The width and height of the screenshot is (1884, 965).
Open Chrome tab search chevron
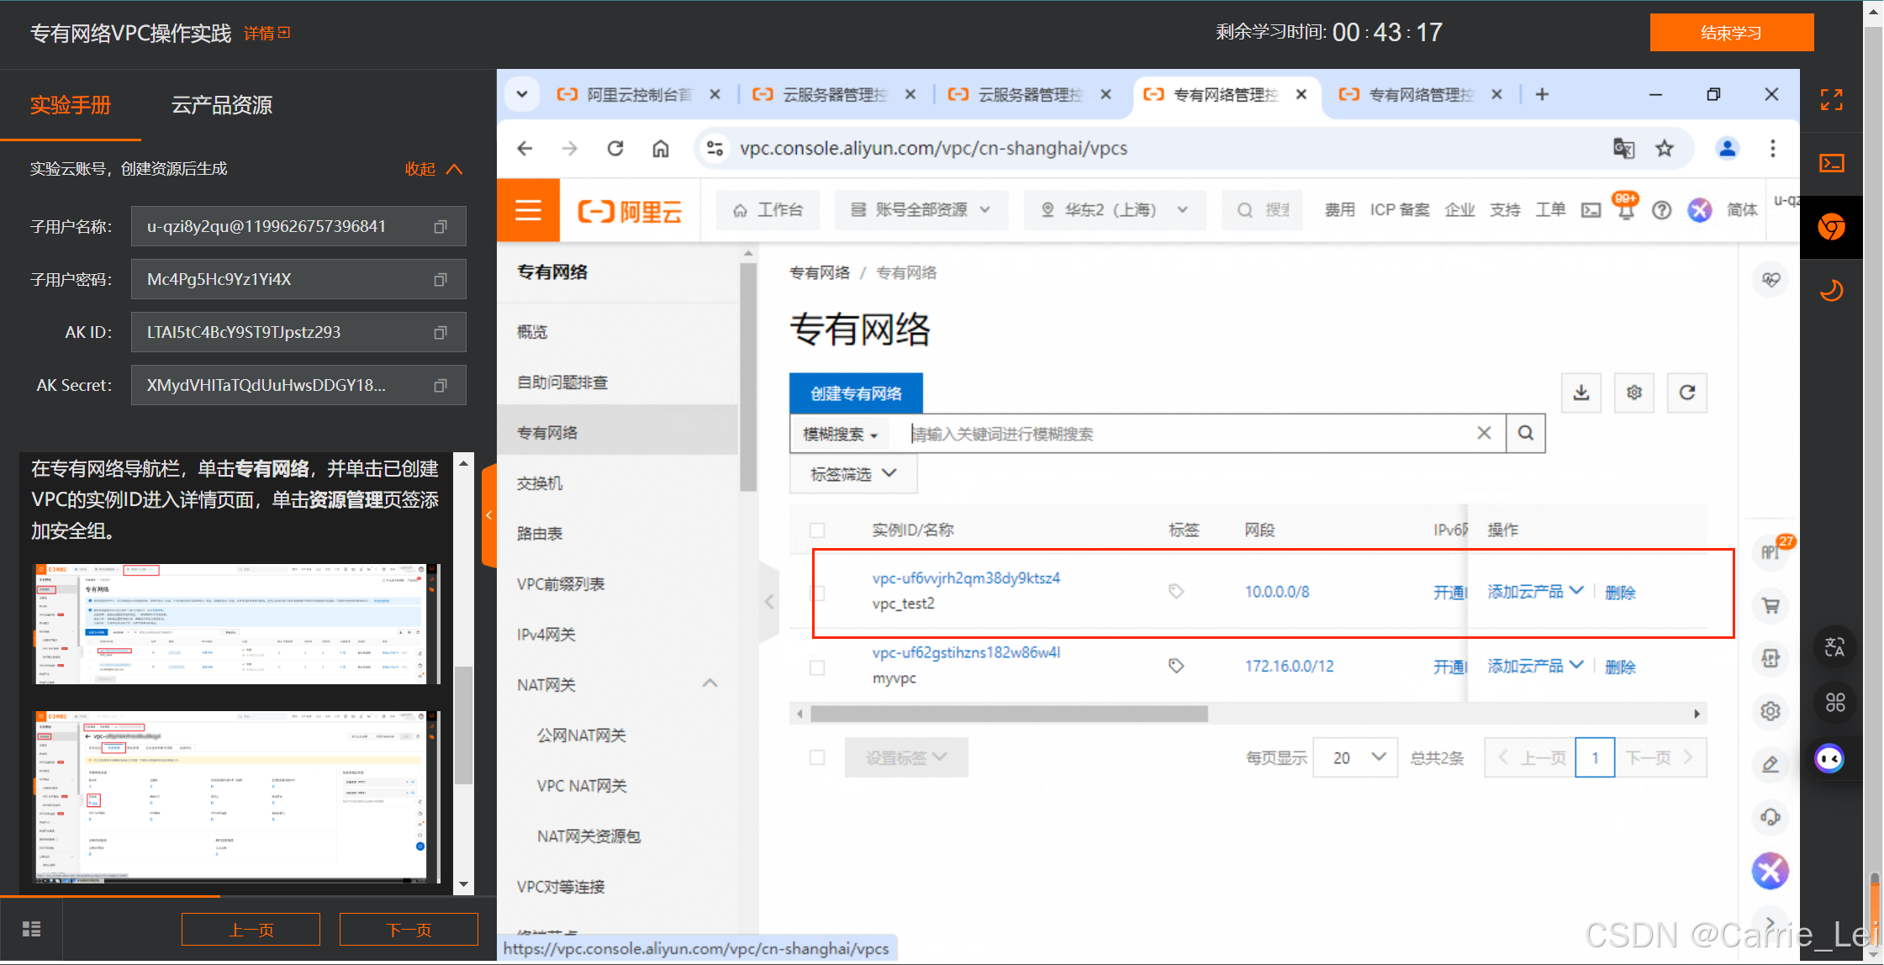(x=522, y=94)
